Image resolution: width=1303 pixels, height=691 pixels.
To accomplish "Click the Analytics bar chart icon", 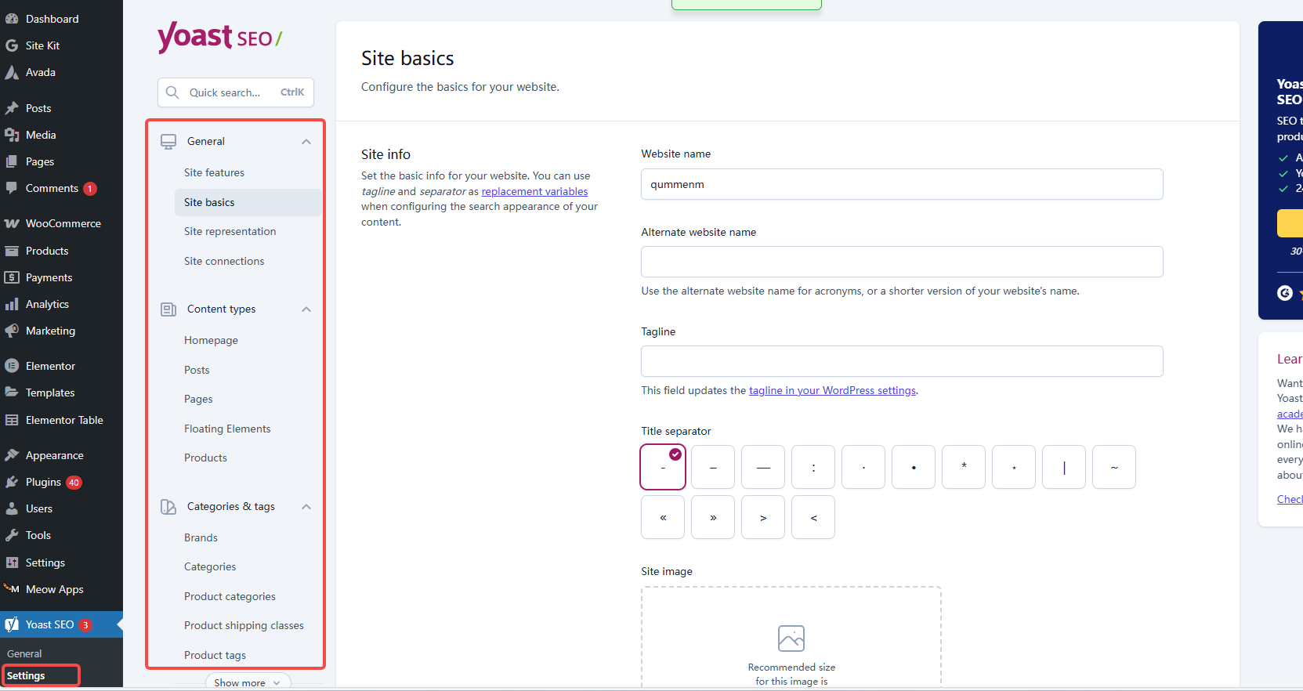I will coord(12,304).
